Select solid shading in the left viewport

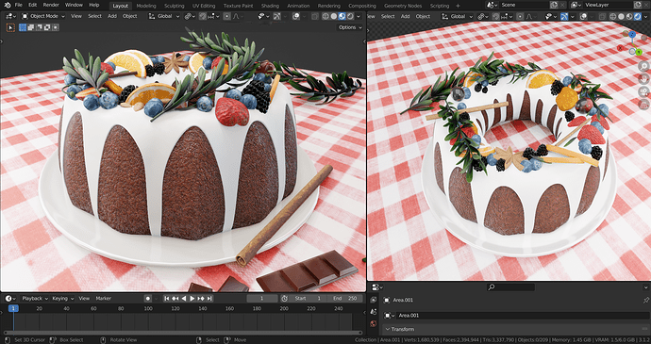point(333,16)
